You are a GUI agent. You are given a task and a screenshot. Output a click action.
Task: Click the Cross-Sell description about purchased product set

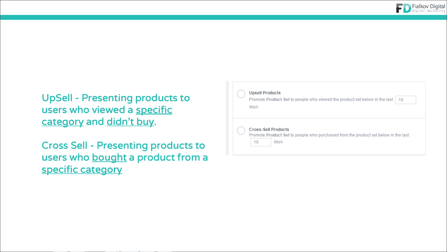[x=329, y=135]
